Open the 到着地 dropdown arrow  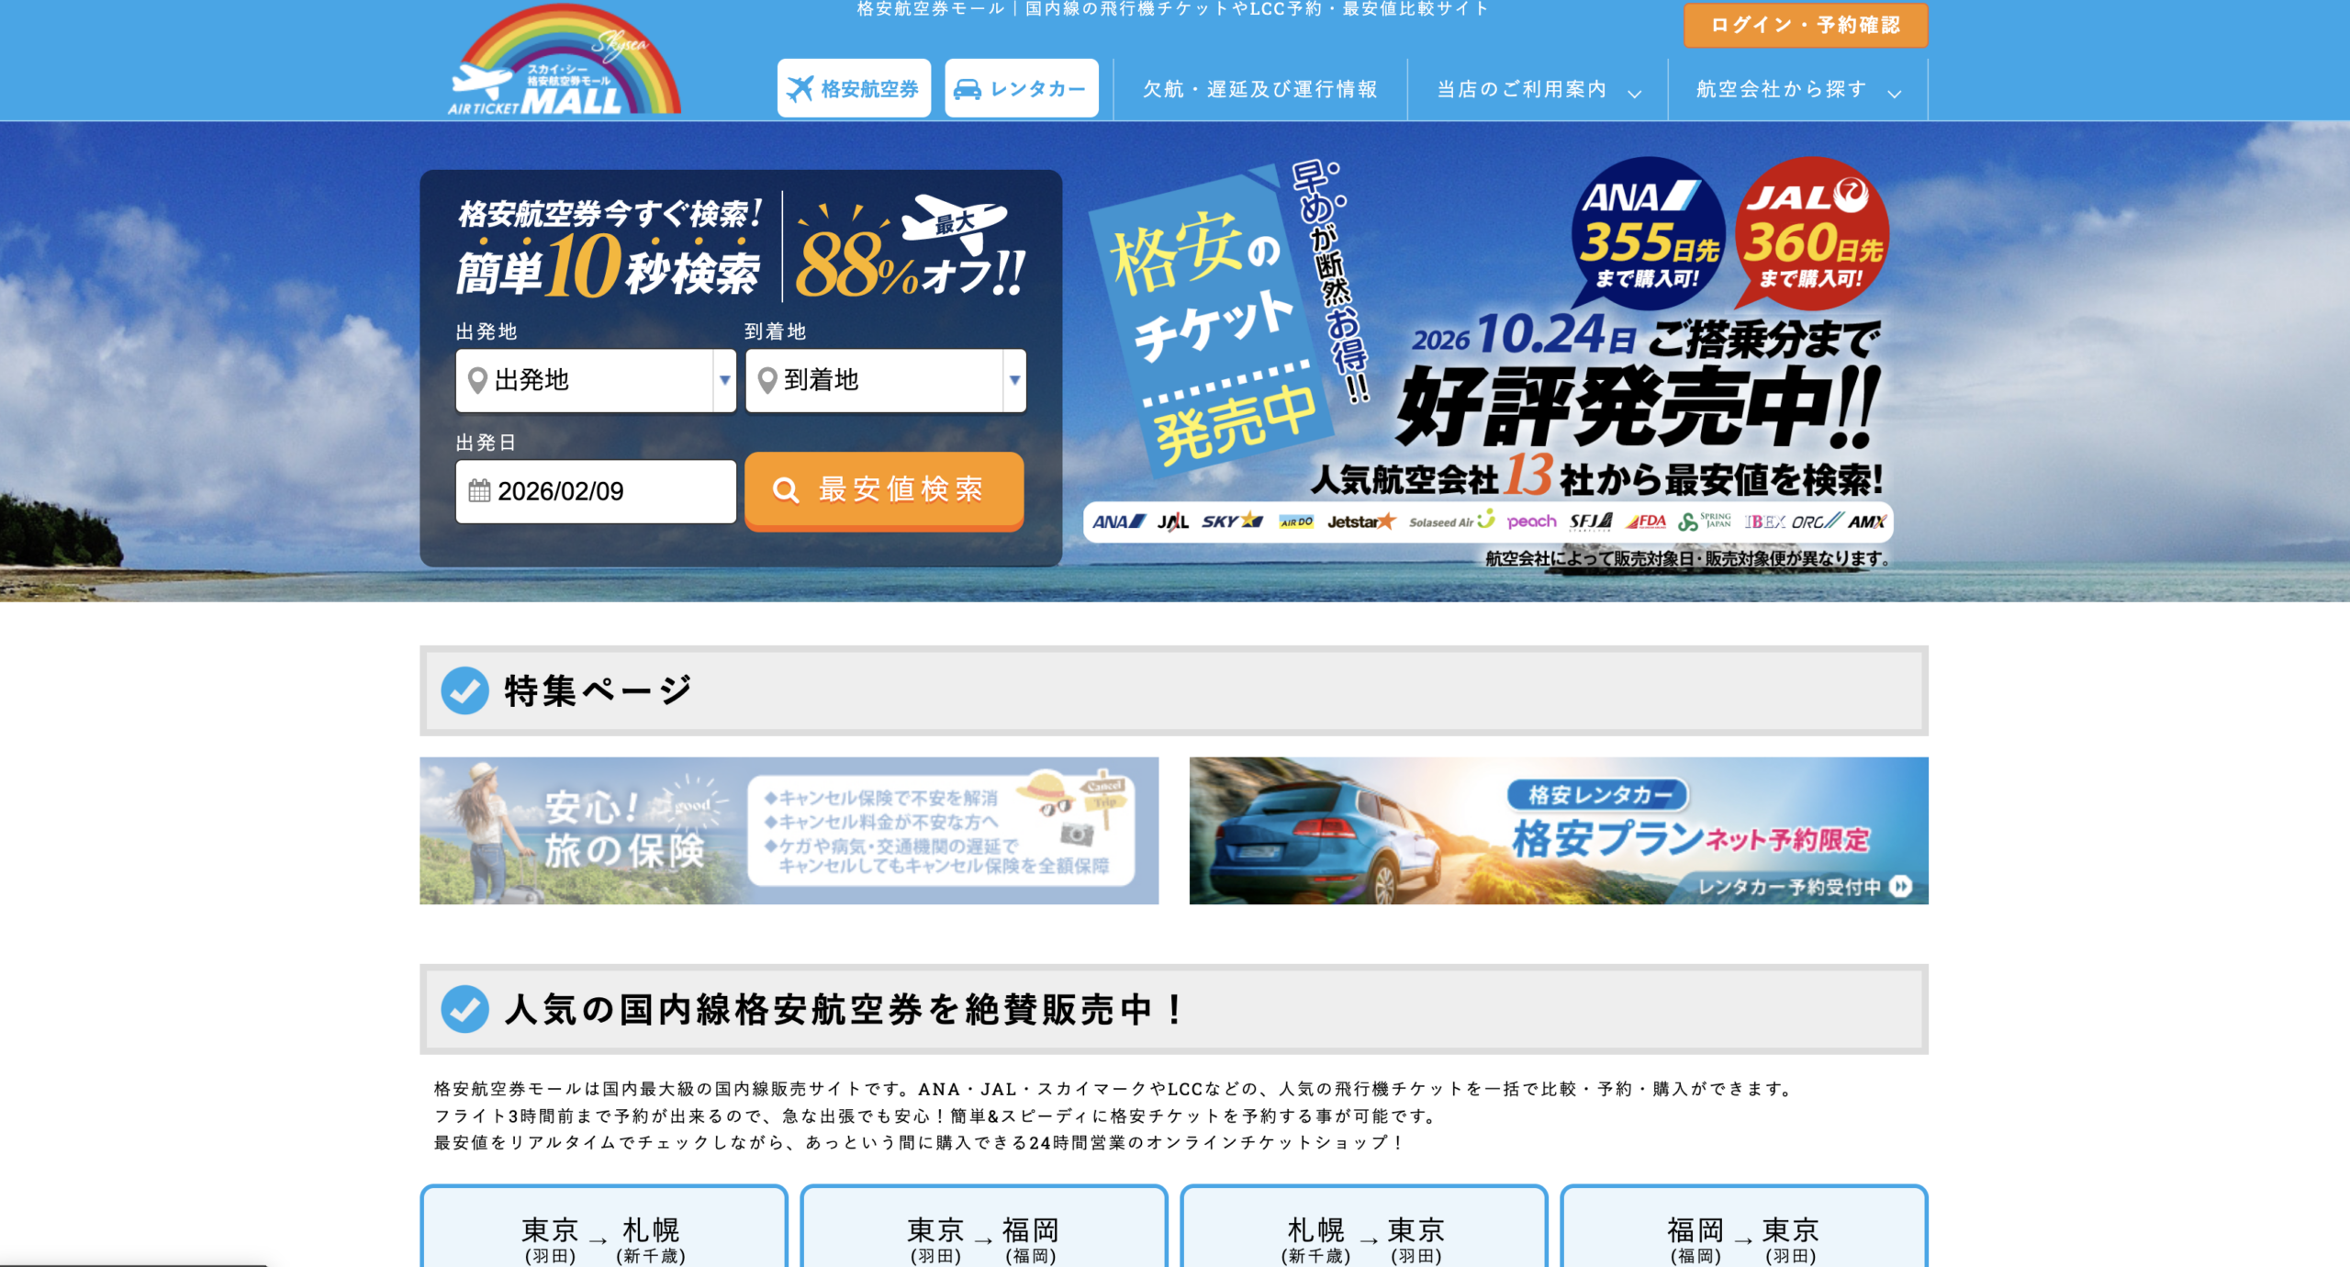1014,380
